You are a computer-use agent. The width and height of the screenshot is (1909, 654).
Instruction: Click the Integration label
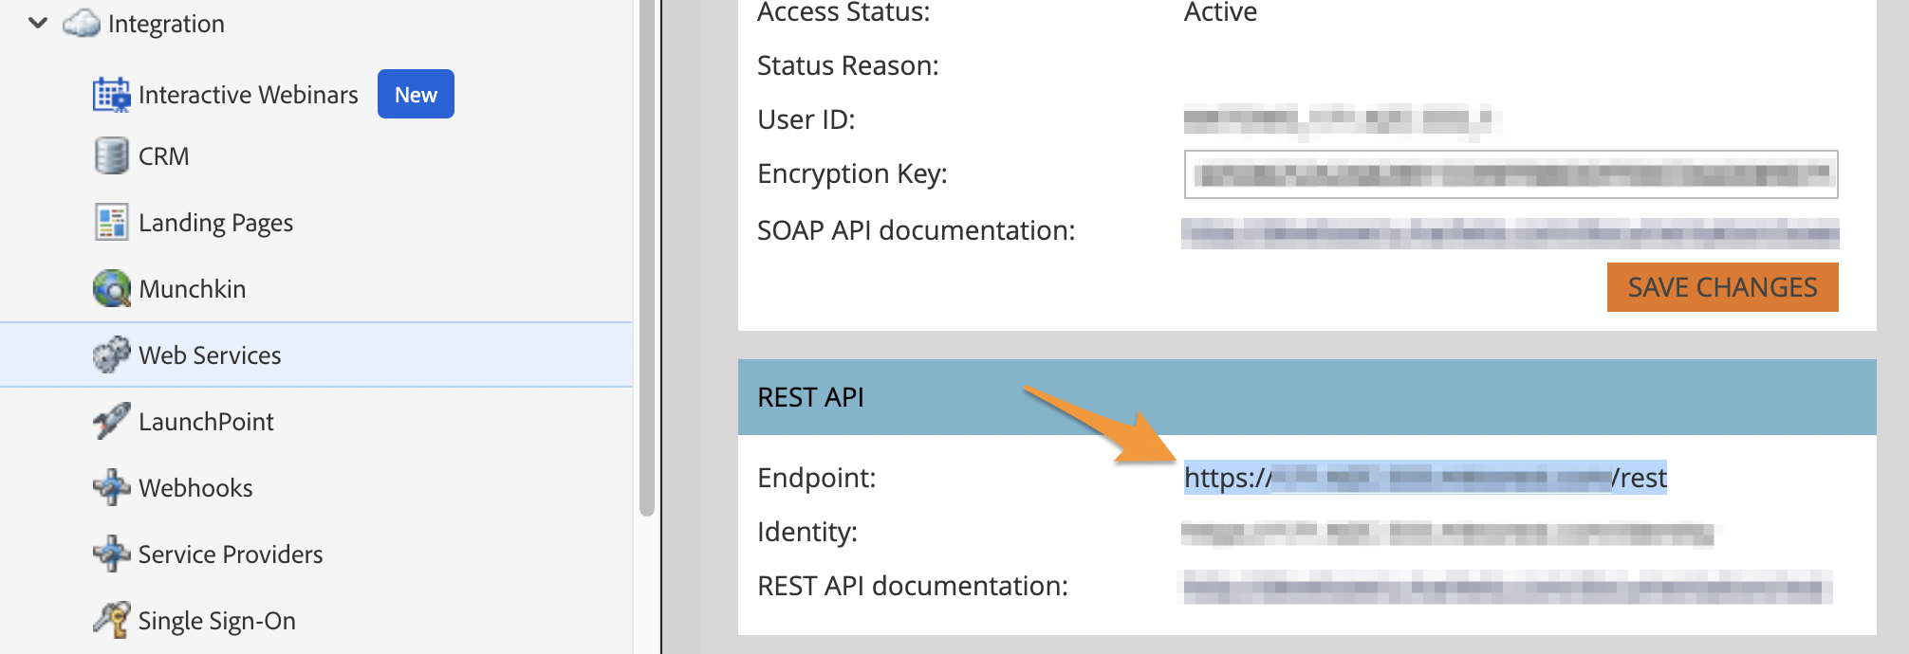[x=166, y=24]
